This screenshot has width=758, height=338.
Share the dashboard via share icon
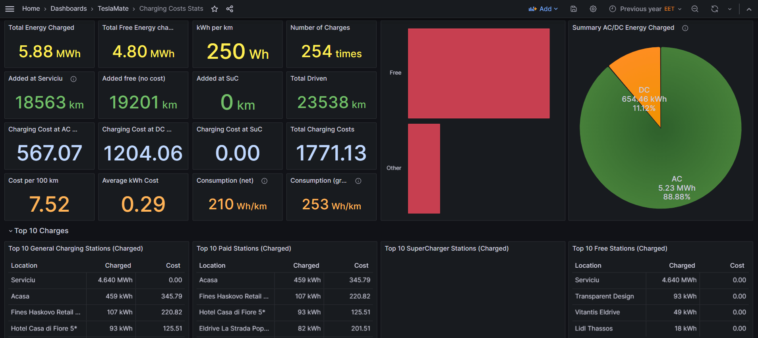point(230,9)
